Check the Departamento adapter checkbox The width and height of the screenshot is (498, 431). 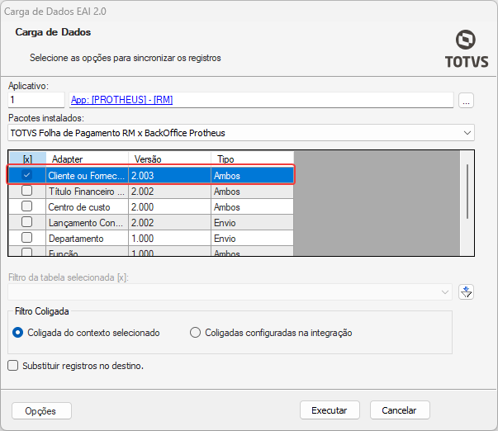[26, 237]
